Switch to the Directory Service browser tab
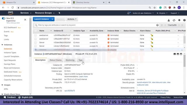The image size is (187, 105). 88,2
